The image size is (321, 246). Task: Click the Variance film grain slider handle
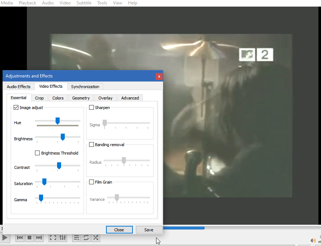tap(117, 198)
